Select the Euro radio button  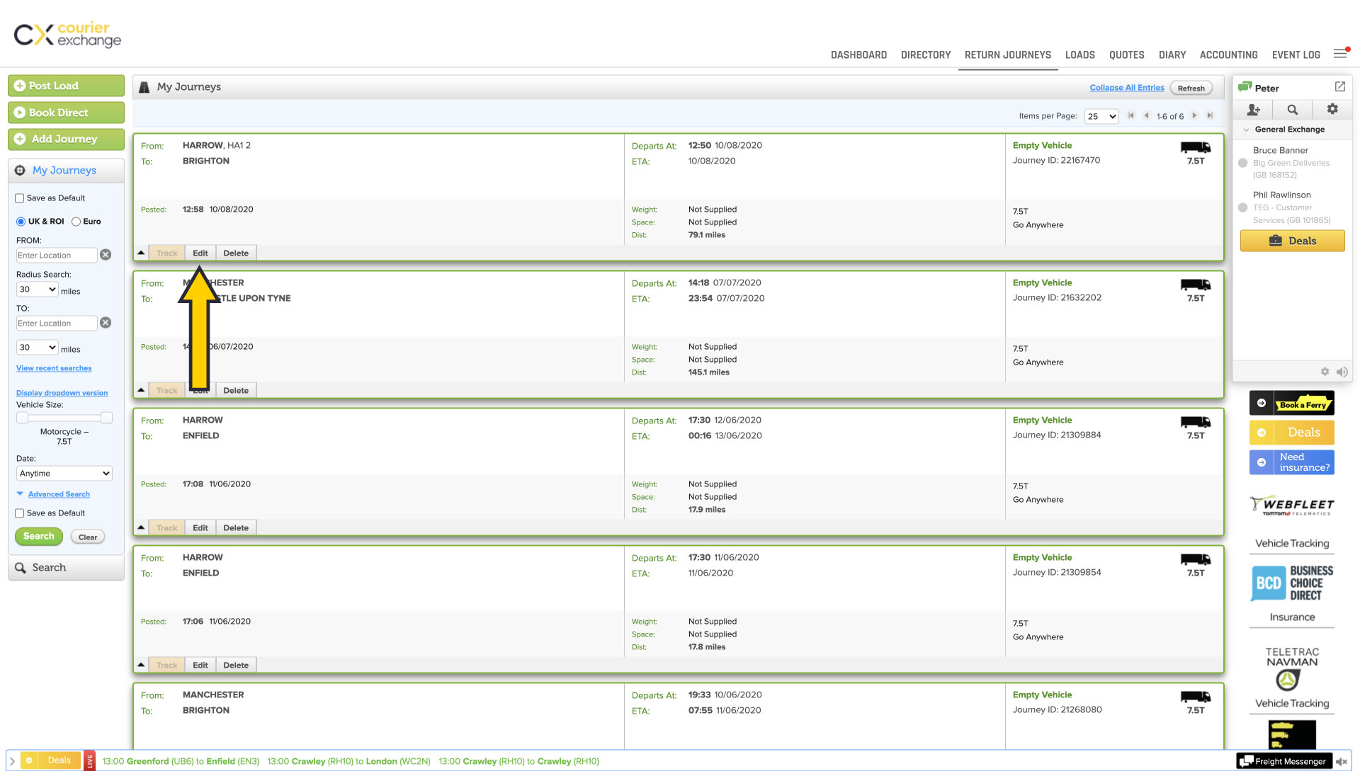(76, 222)
